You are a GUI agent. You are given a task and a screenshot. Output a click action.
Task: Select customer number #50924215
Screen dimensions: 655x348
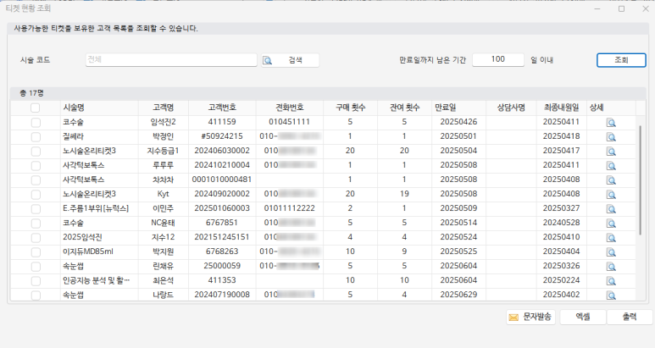(x=222, y=136)
